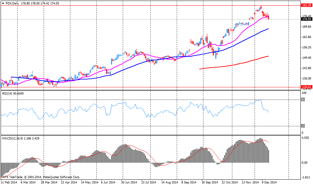Click the right end of the red moving average line

pyautogui.click(x=268, y=57)
